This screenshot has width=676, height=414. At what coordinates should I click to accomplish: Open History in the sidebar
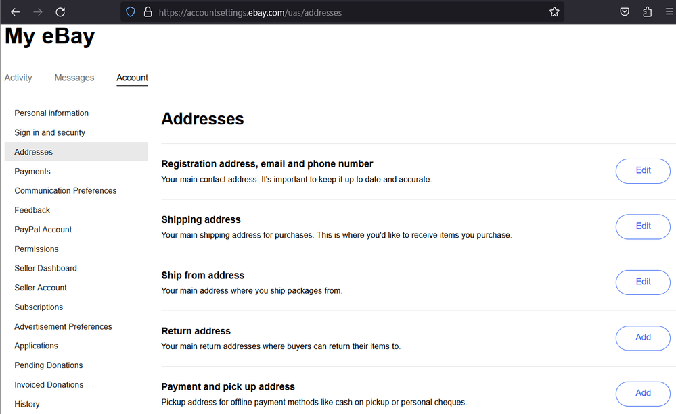pyautogui.click(x=27, y=404)
